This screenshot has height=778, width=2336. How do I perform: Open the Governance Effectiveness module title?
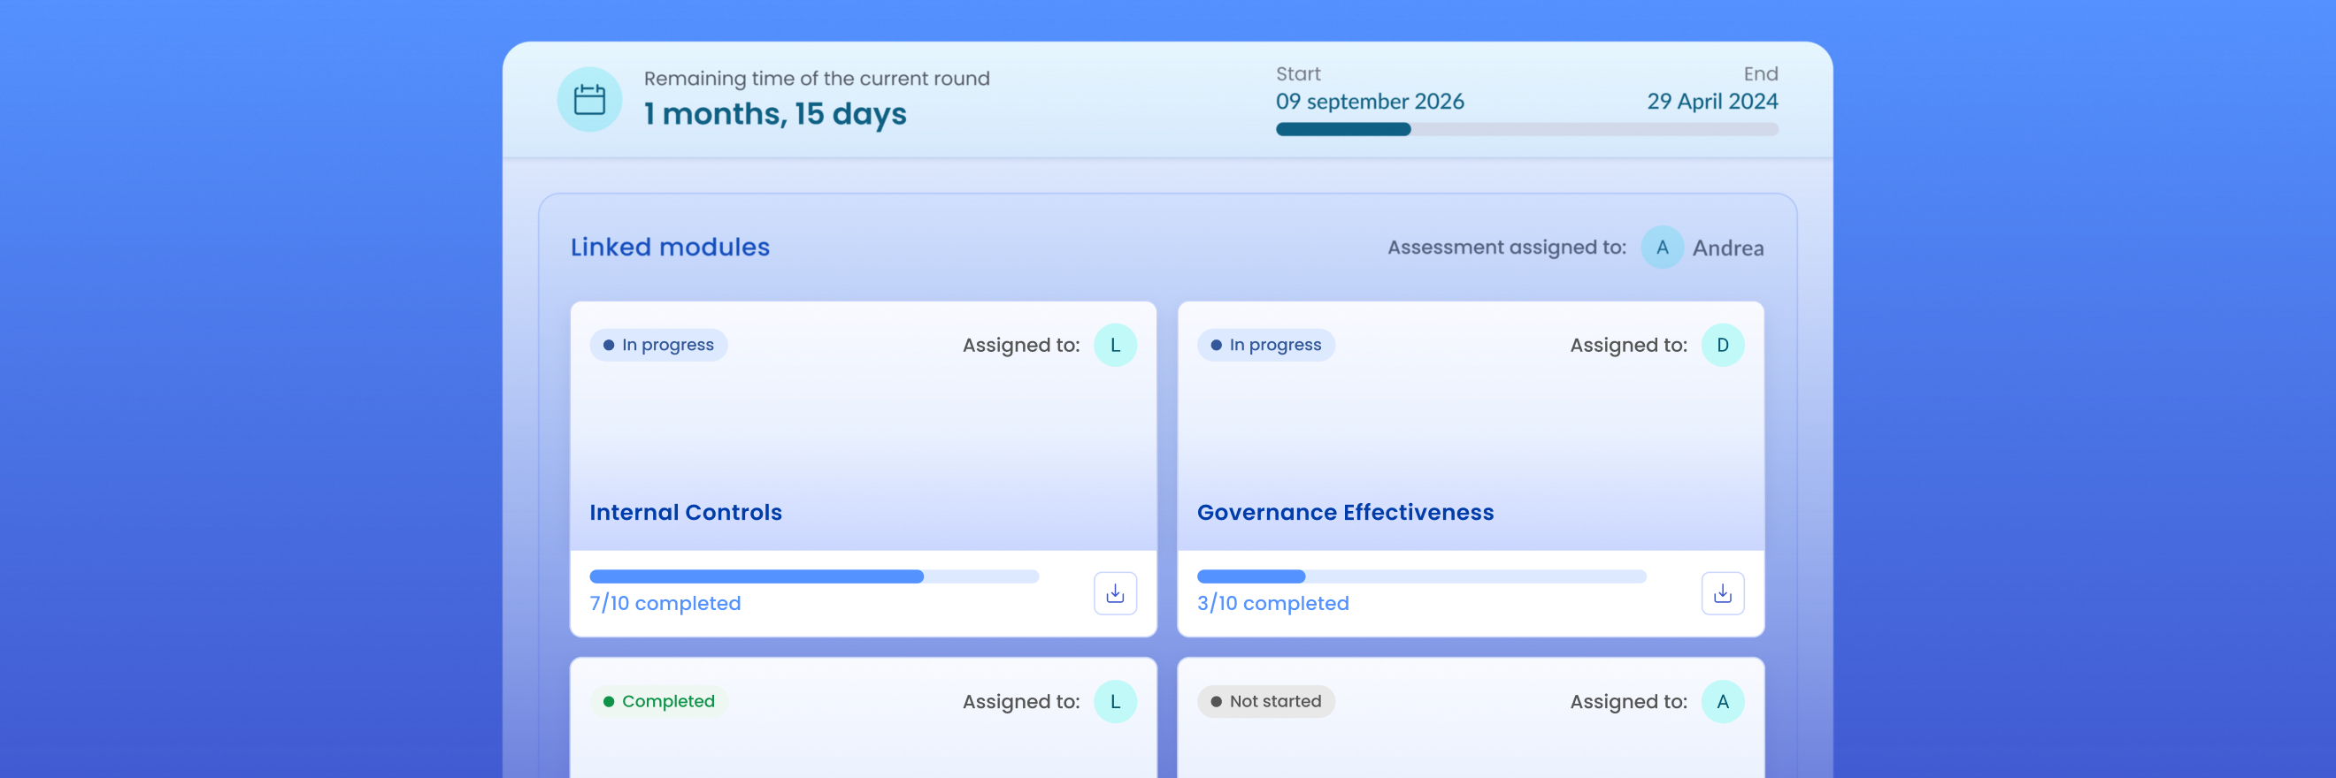pos(1345,512)
